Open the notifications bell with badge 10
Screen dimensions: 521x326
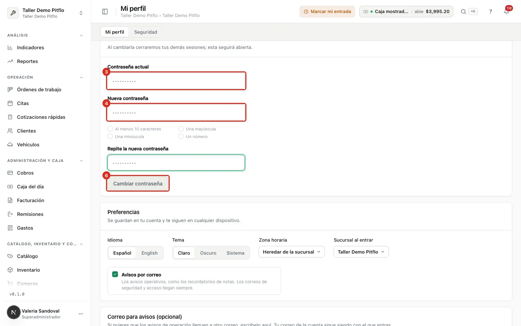pos(507,11)
